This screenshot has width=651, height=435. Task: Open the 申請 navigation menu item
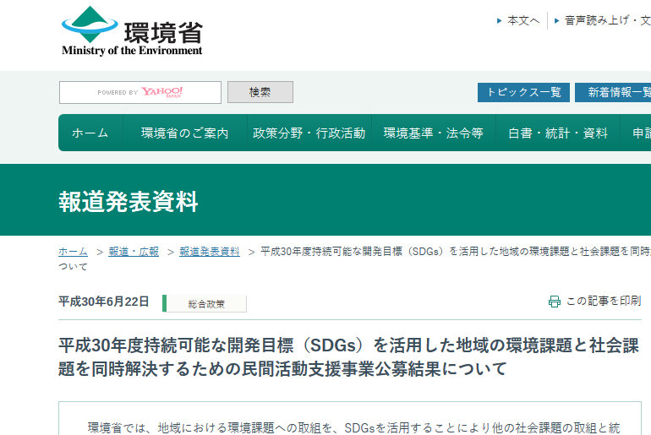coord(640,133)
